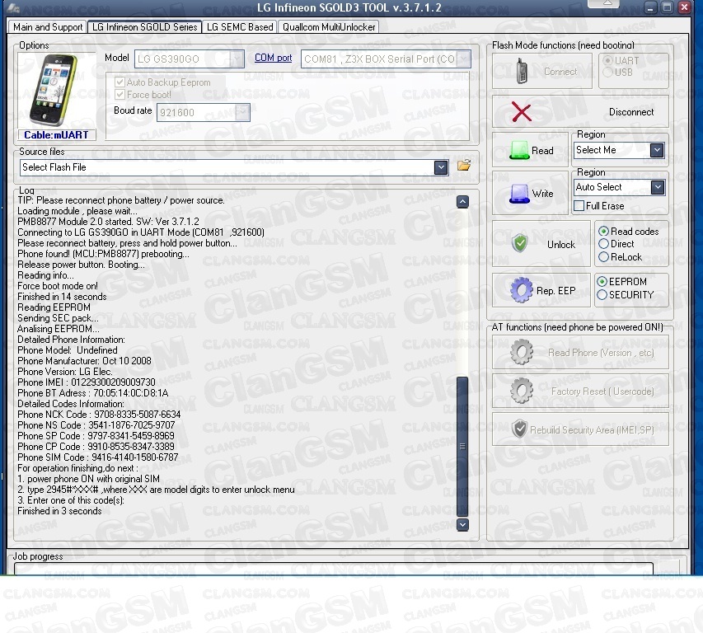
Task: Click the gear icon for Read Phone
Action: click(522, 353)
